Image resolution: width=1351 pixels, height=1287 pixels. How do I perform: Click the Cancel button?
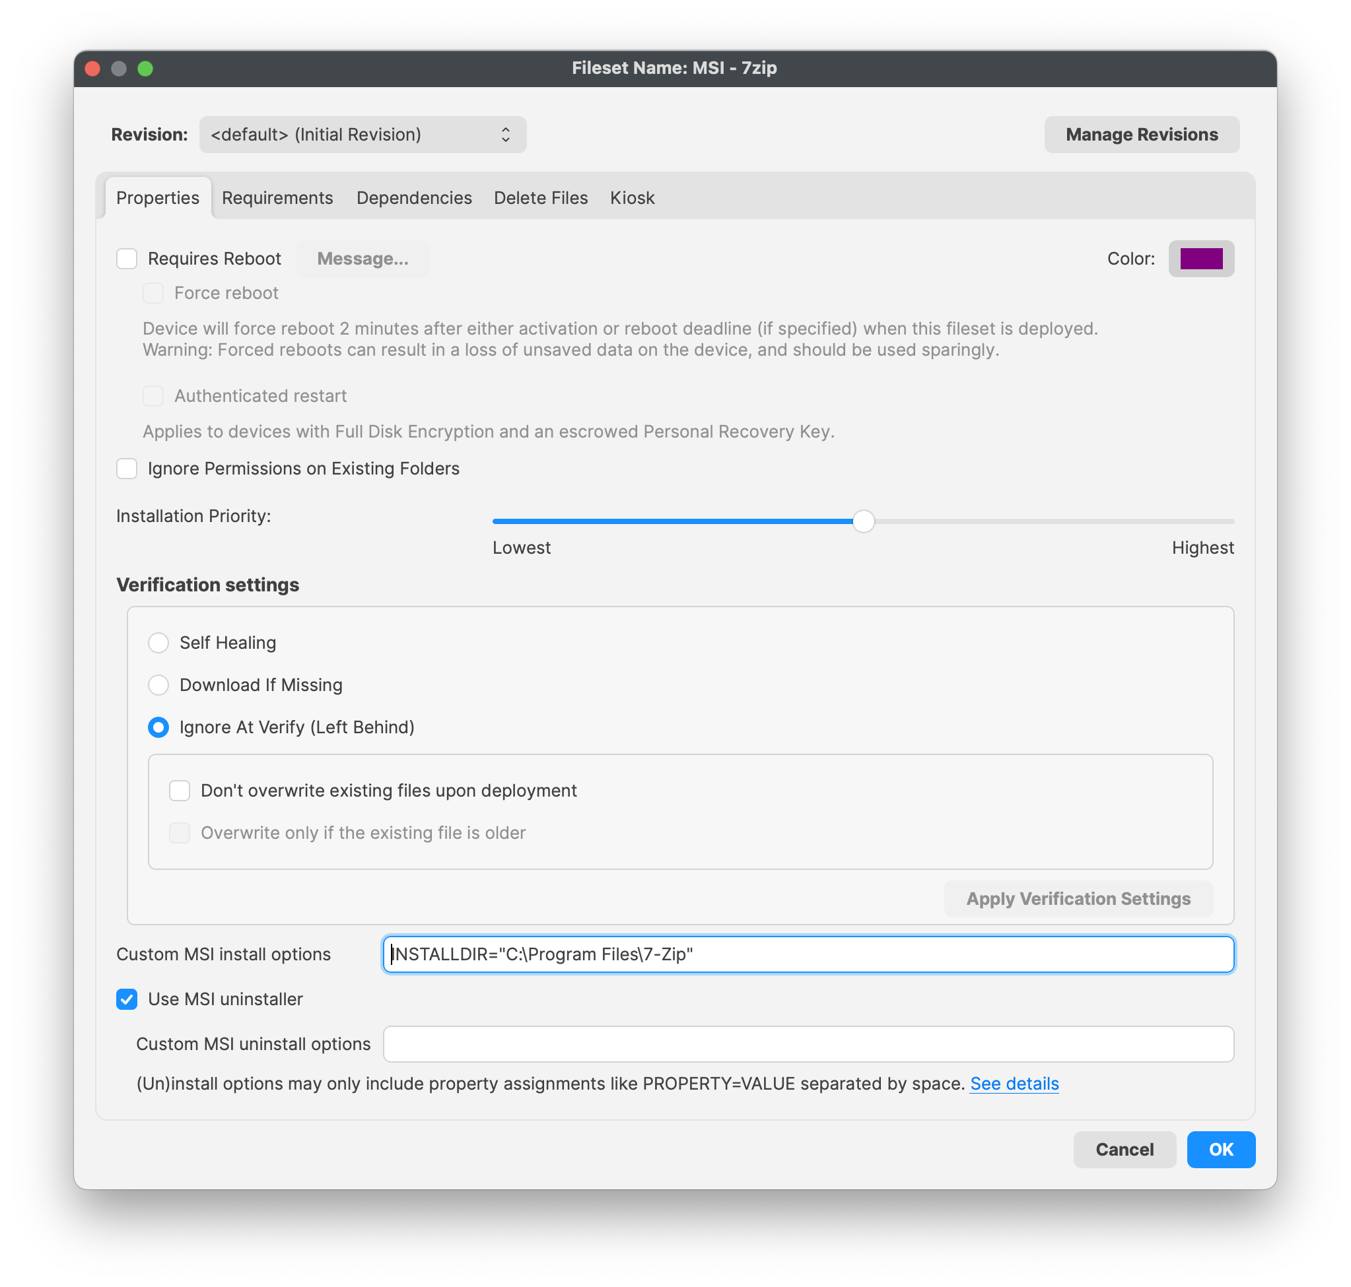pyautogui.click(x=1125, y=1150)
